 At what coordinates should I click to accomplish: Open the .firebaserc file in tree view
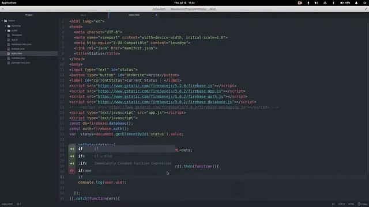[x=17, y=35]
